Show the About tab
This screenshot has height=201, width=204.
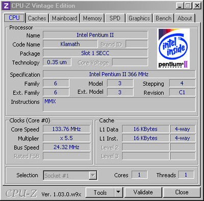tap(185, 18)
